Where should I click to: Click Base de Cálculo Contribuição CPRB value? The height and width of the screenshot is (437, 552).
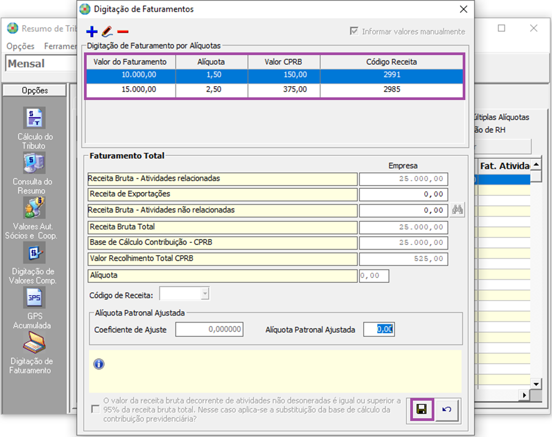point(403,243)
